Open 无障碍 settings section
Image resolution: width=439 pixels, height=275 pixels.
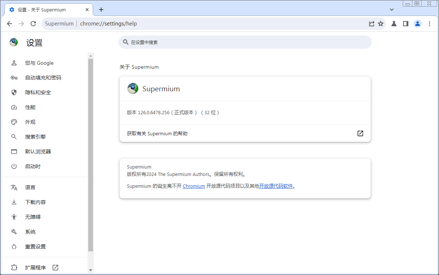pos(45,217)
